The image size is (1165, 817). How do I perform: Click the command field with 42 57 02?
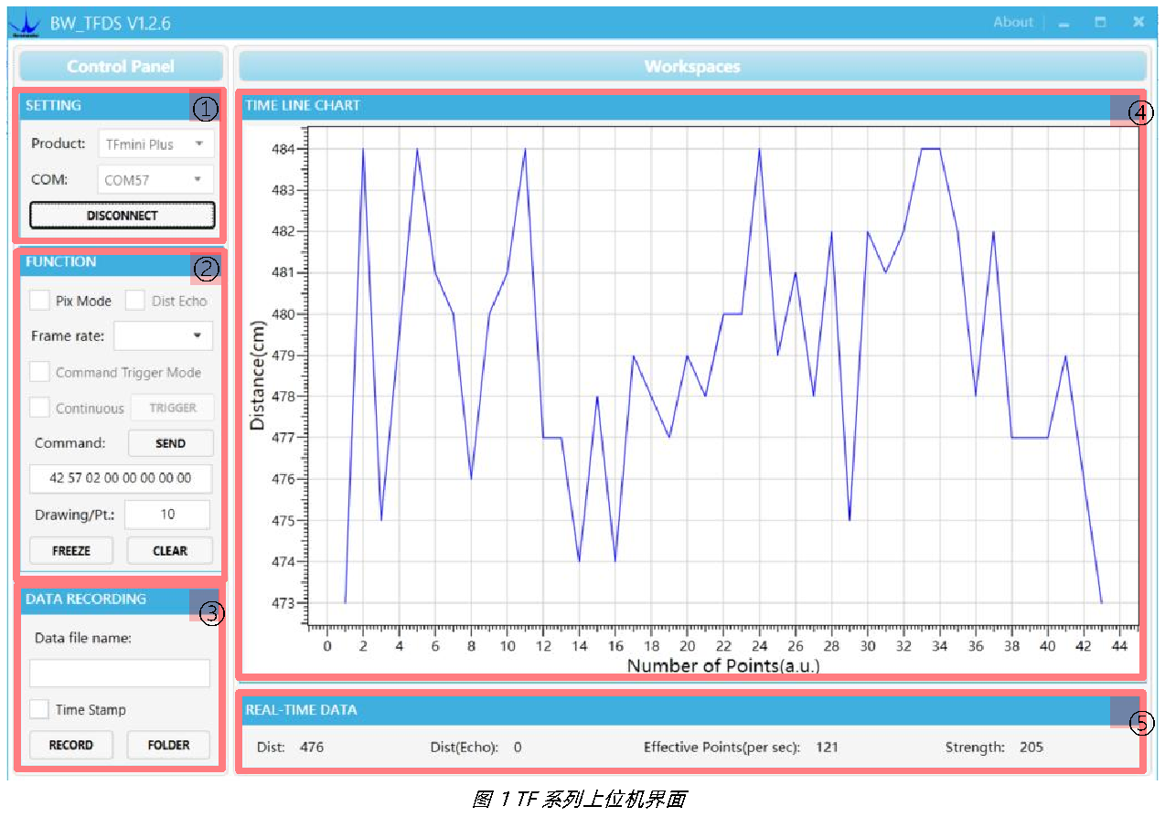121,478
